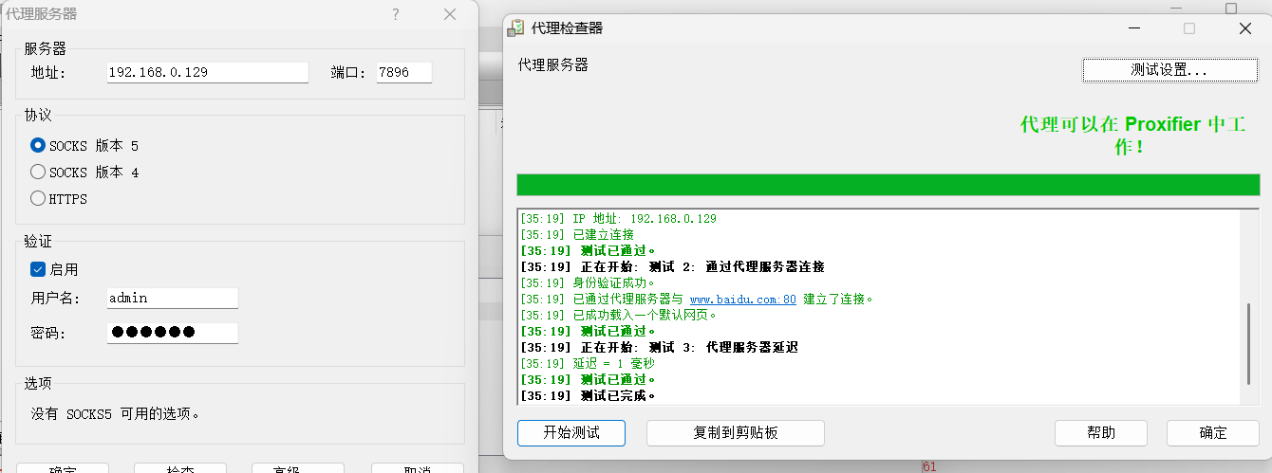Click the 密码 input field
Image resolution: width=1272 pixels, height=473 pixels.
[172, 332]
